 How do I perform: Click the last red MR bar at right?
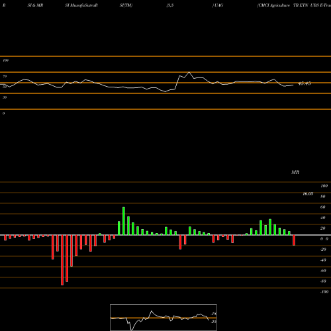pyautogui.click(x=294, y=240)
